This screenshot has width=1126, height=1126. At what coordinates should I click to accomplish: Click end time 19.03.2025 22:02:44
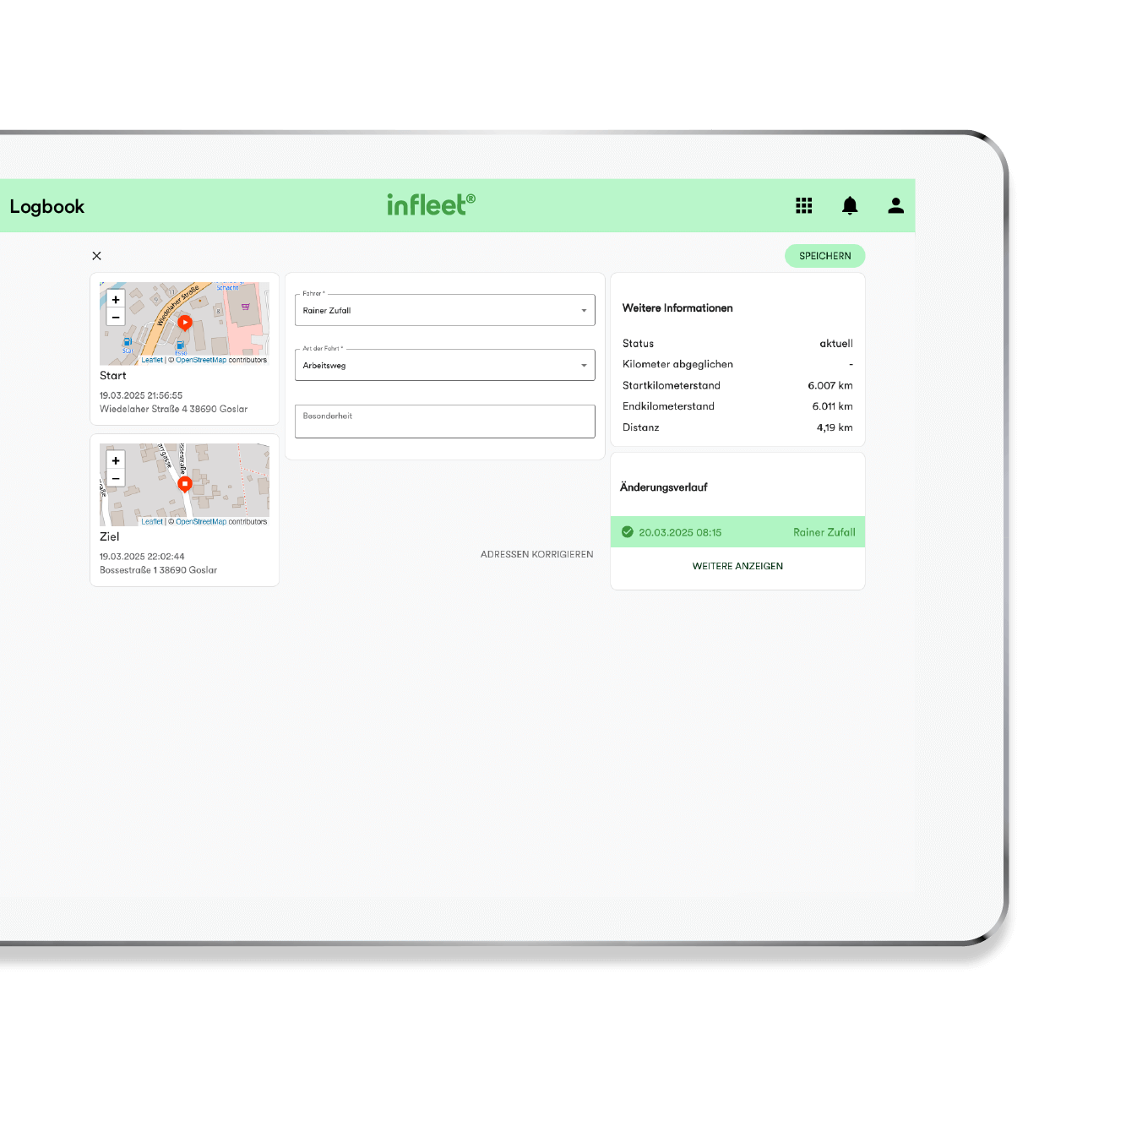(x=142, y=557)
